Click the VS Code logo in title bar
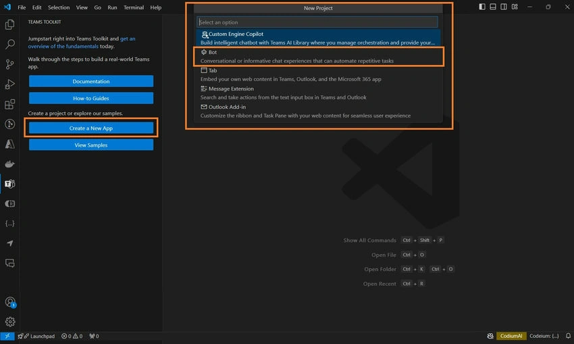The image size is (574, 344). point(7,7)
